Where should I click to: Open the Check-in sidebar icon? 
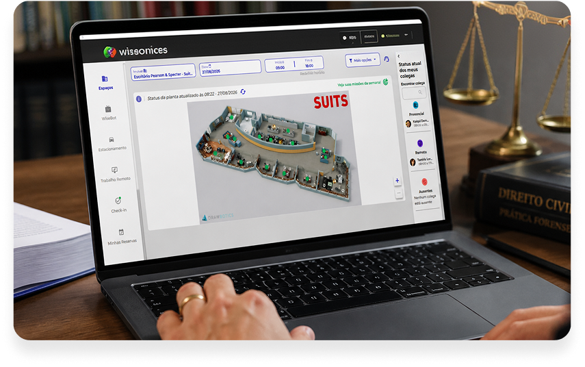118,201
